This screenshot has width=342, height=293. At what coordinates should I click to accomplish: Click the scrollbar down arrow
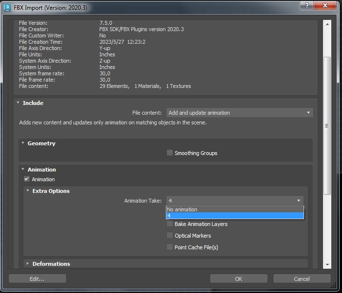pyautogui.click(x=327, y=264)
